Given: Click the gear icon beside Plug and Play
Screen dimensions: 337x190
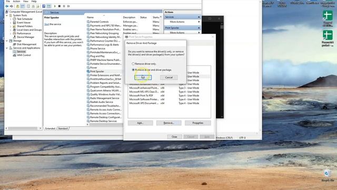Looking at the screenshot, I should pyautogui.click(x=88, y=56).
